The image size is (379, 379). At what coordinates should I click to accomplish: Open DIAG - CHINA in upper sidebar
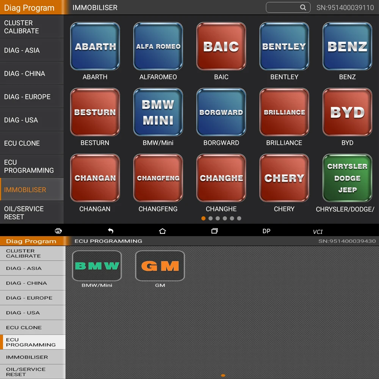(32, 74)
